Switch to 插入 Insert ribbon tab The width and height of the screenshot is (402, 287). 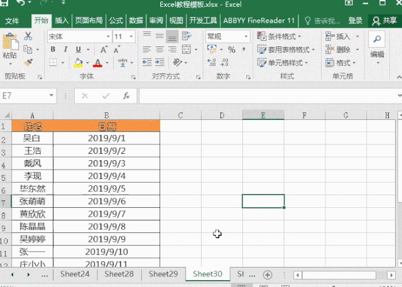coord(62,21)
